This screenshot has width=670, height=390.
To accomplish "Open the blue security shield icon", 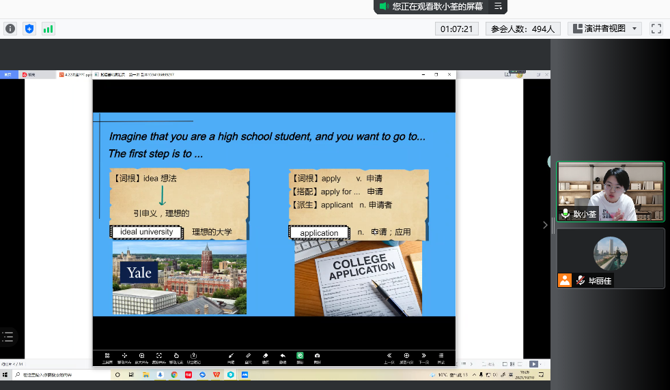I will pyautogui.click(x=29, y=29).
